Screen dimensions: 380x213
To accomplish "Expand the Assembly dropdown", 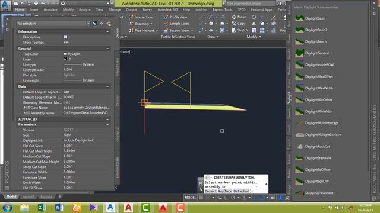I will (151, 24).
